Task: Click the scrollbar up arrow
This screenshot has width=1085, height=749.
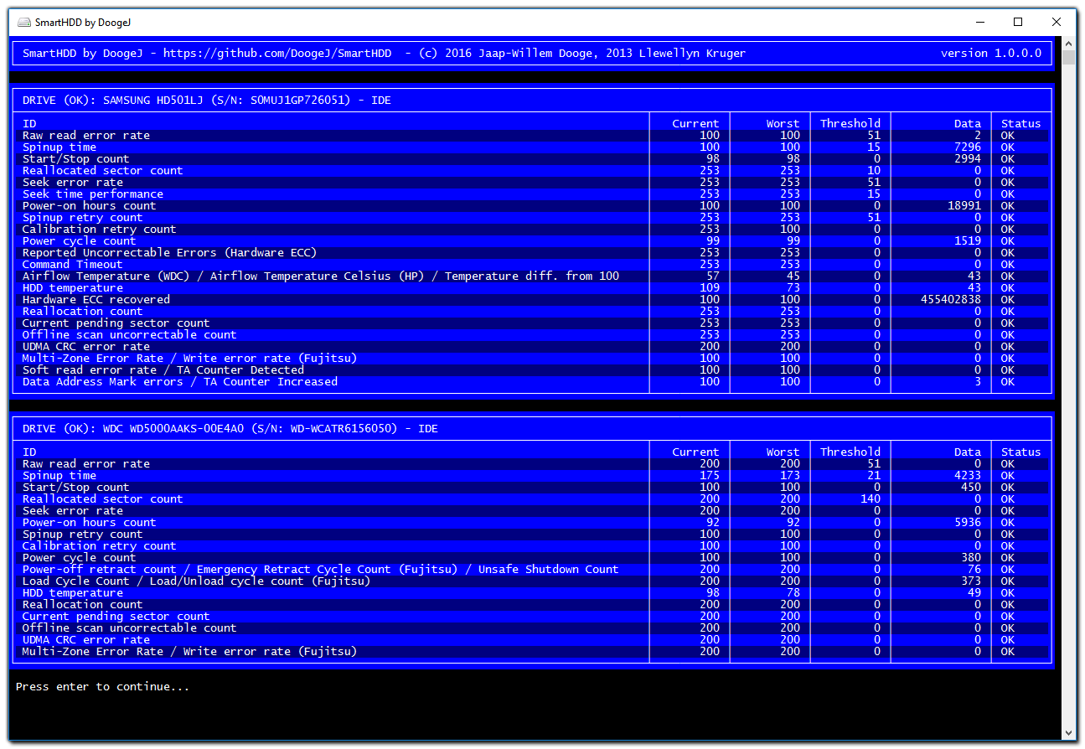Action: (x=1068, y=42)
